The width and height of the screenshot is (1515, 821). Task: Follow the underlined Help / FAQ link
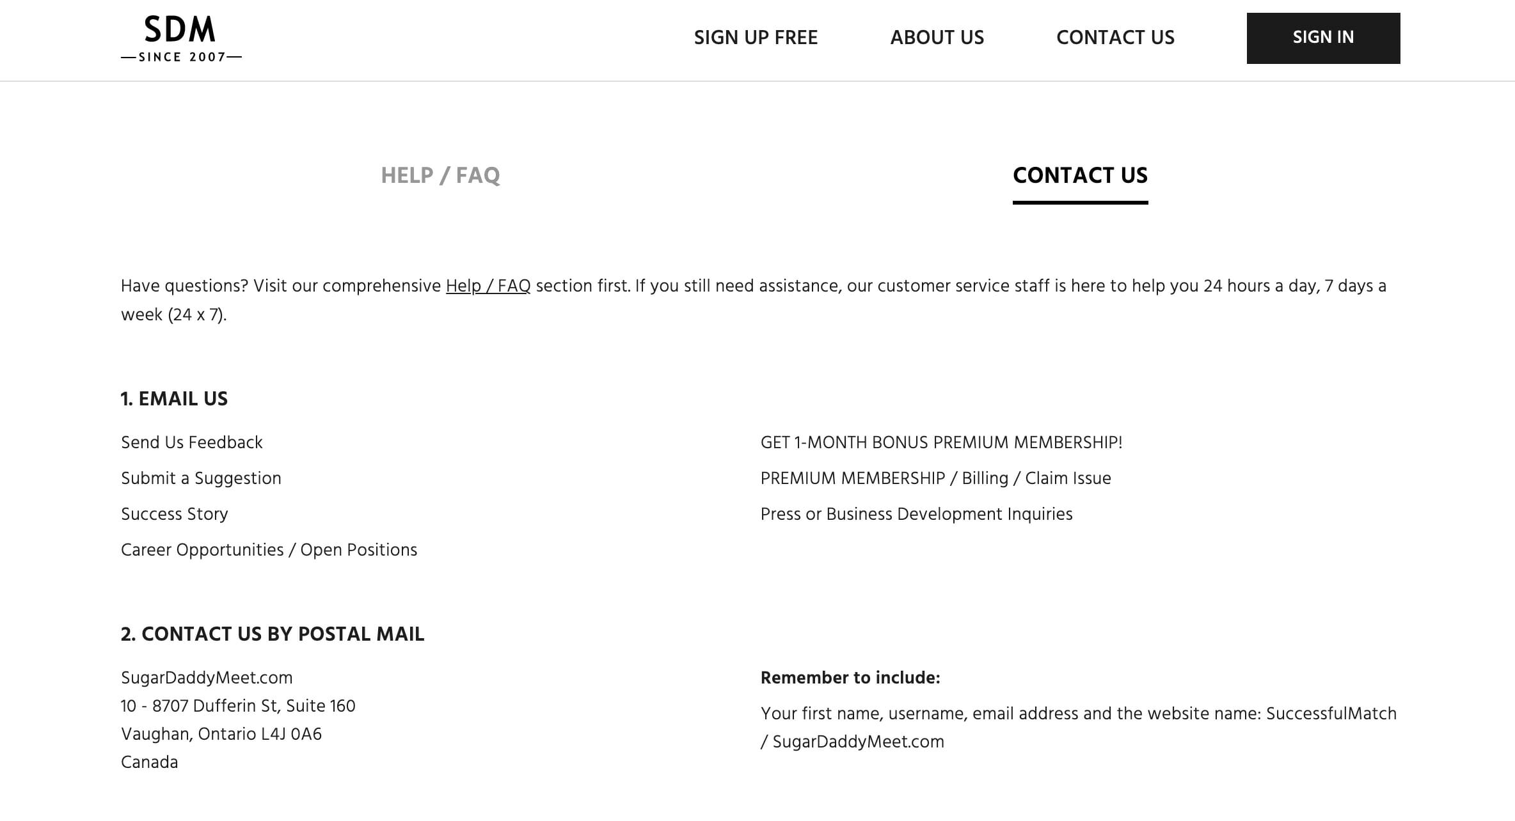click(x=488, y=286)
